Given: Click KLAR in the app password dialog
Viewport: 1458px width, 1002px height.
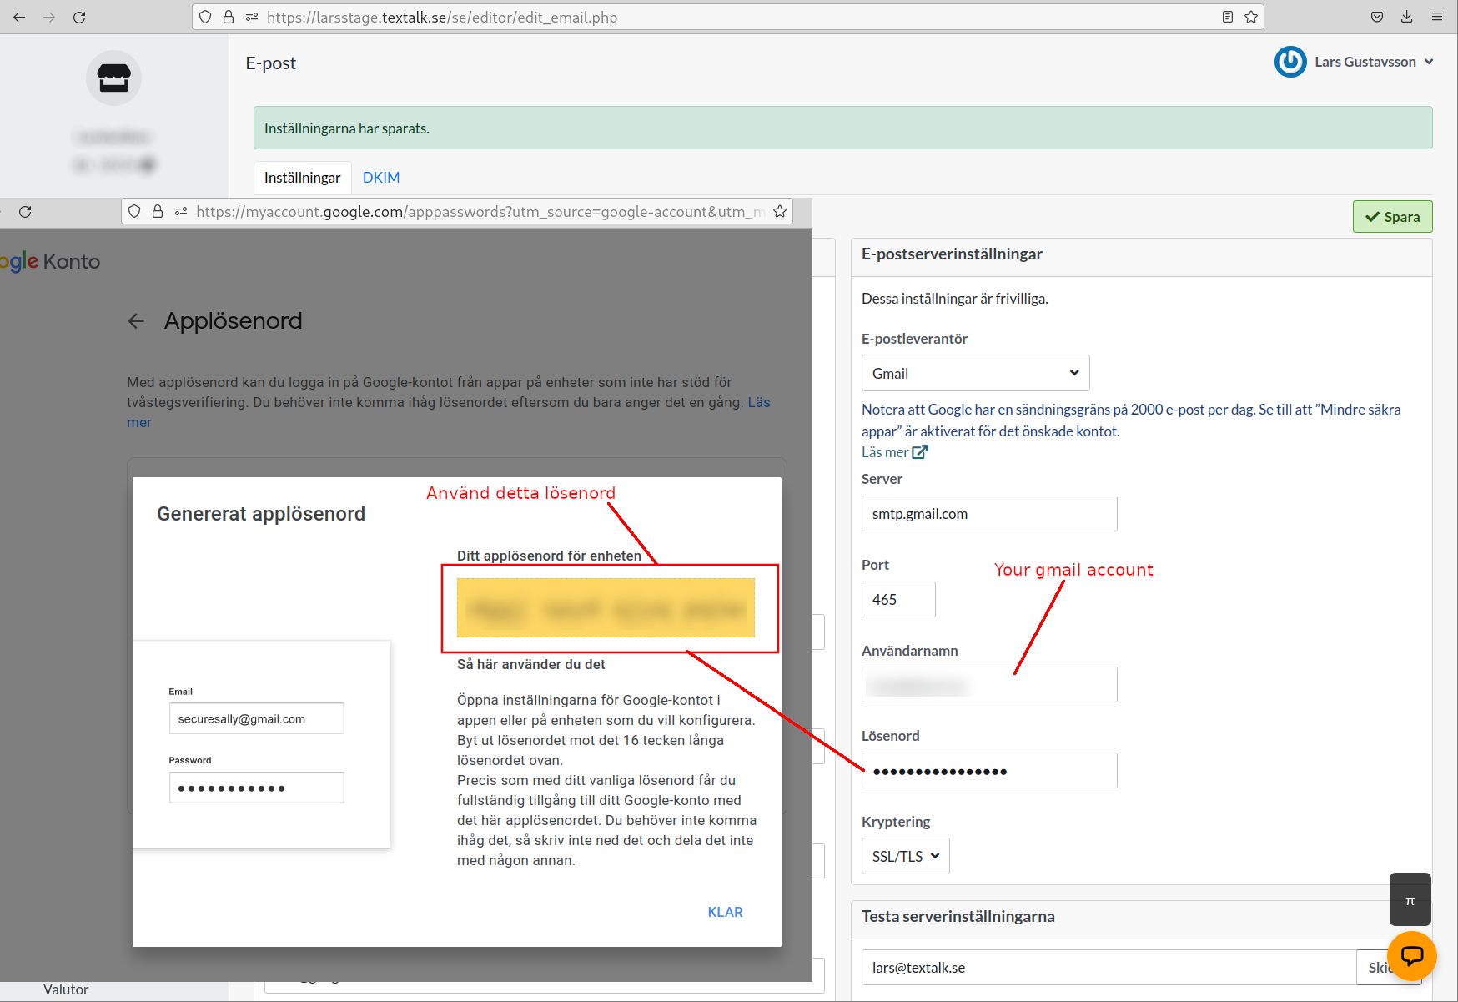Looking at the screenshot, I should [x=725, y=911].
